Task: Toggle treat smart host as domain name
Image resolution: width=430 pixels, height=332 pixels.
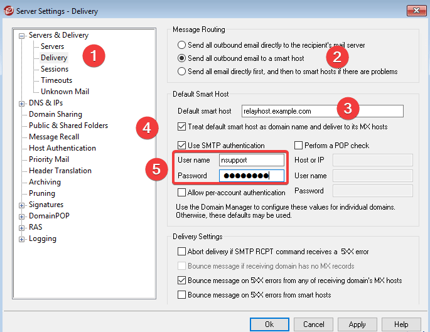Action: [x=181, y=127]
